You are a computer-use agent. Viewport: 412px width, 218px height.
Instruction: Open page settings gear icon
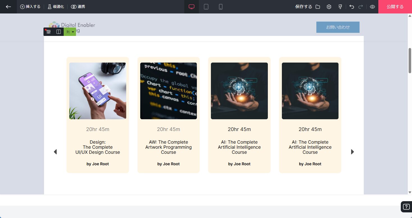click(329, 7)
